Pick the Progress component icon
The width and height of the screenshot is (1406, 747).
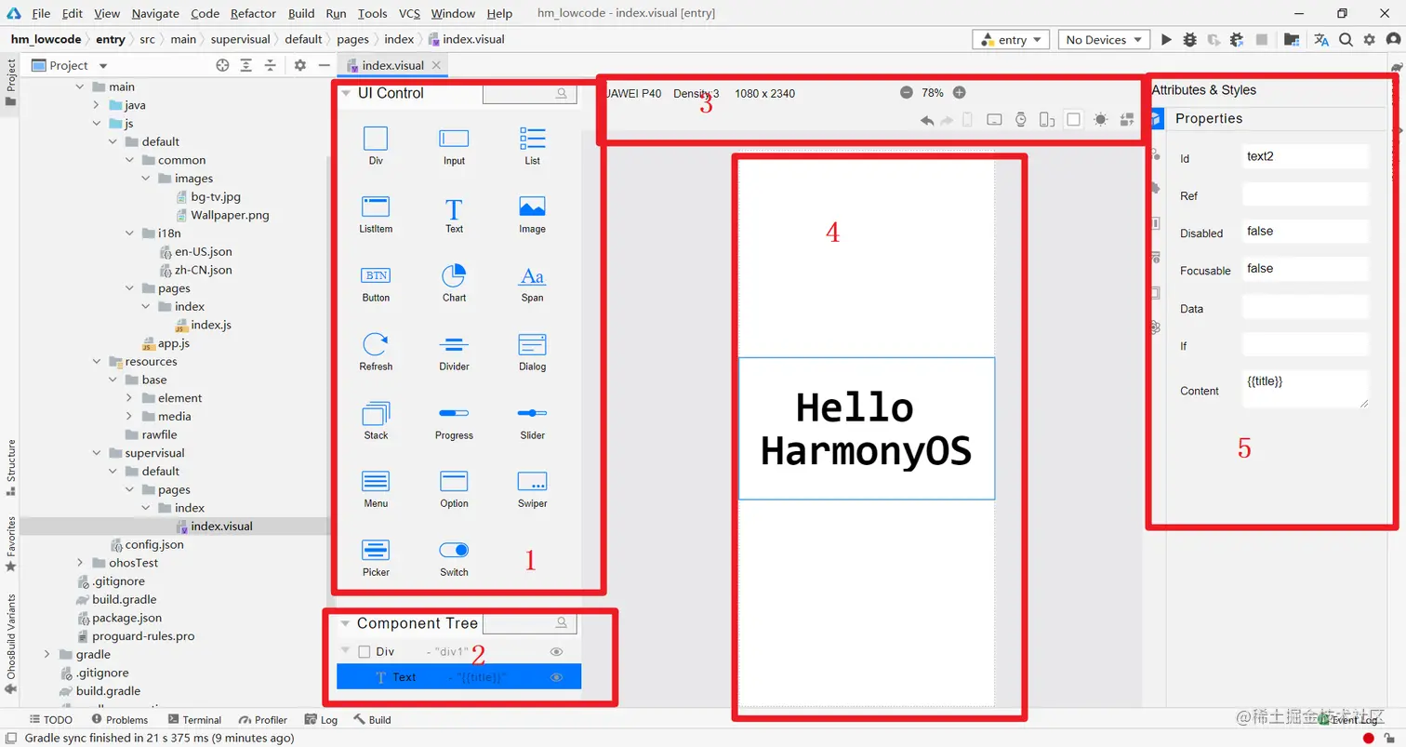(x=454, y=412)
